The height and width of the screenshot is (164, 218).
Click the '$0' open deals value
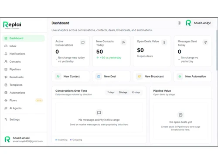pos(140,50)
